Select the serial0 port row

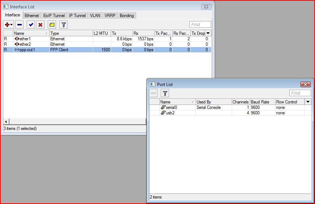(x=230, y=107)
